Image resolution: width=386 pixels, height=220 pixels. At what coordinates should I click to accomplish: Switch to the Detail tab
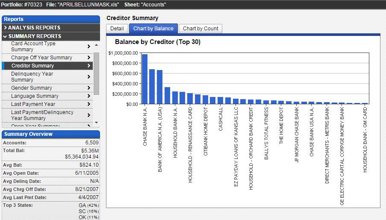(117, 29)
